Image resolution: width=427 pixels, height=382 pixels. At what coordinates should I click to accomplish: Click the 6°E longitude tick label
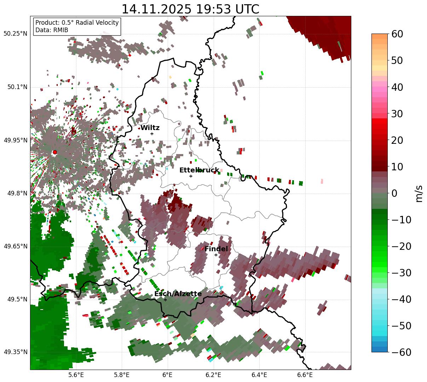(167, 375)
